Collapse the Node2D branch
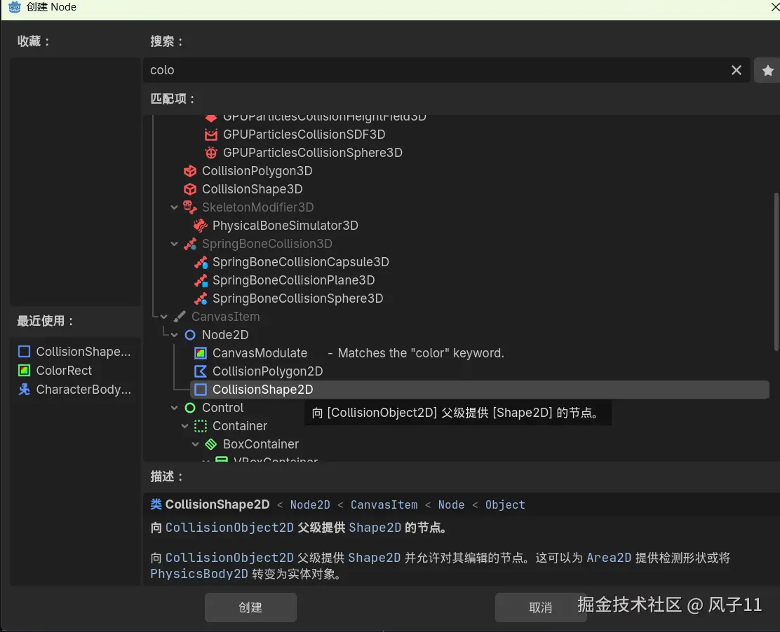Viewport: 780px width, 632px height. click(x=174, y=335)
